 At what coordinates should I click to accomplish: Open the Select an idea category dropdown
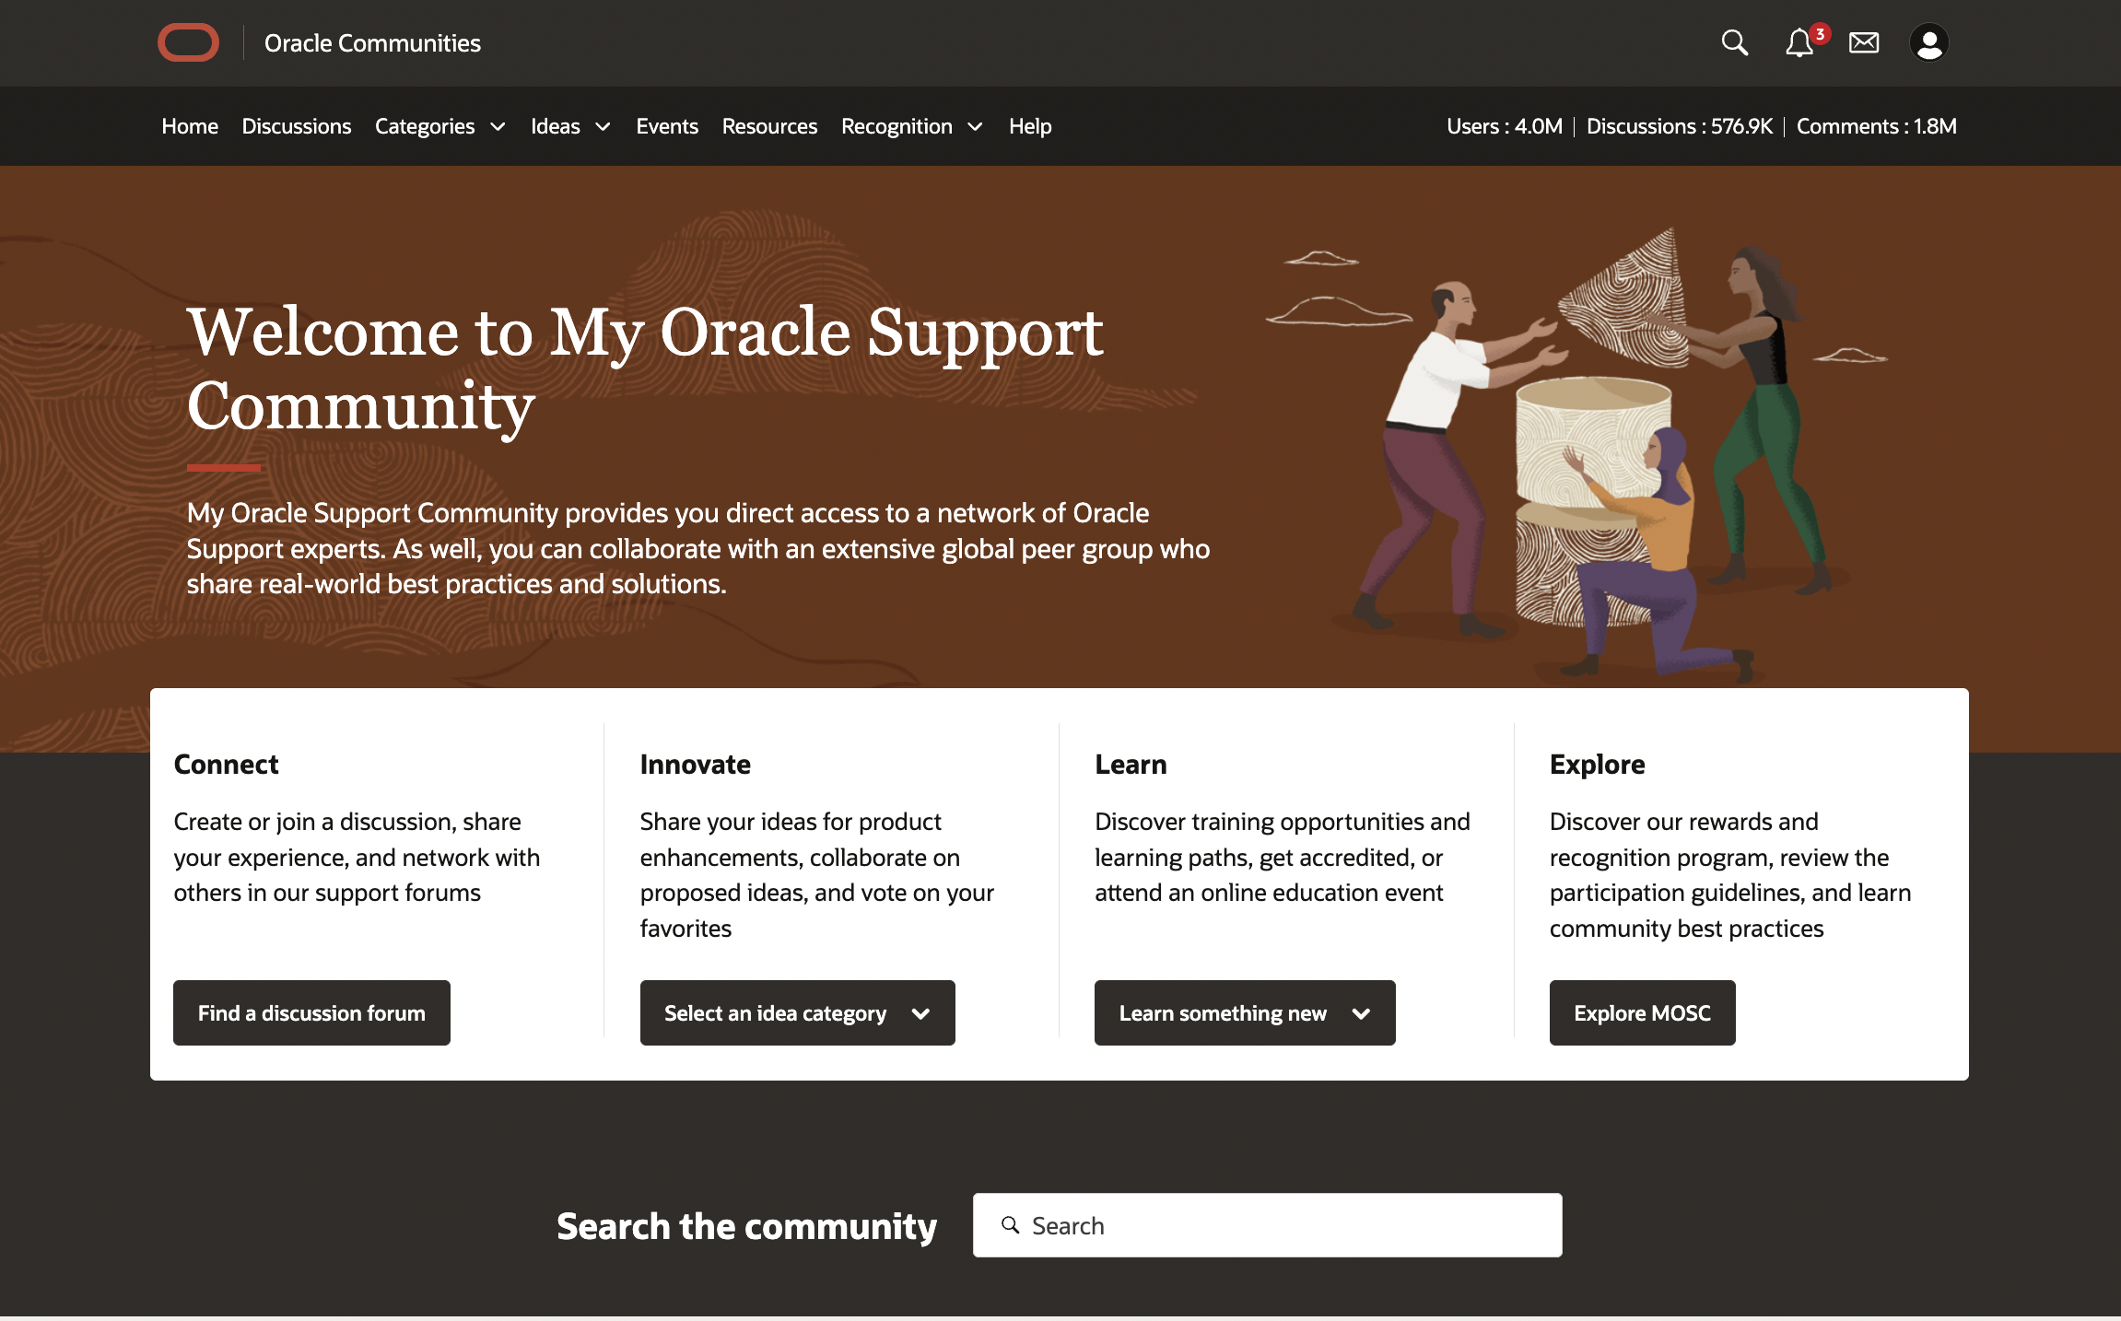click(797, 1012)
